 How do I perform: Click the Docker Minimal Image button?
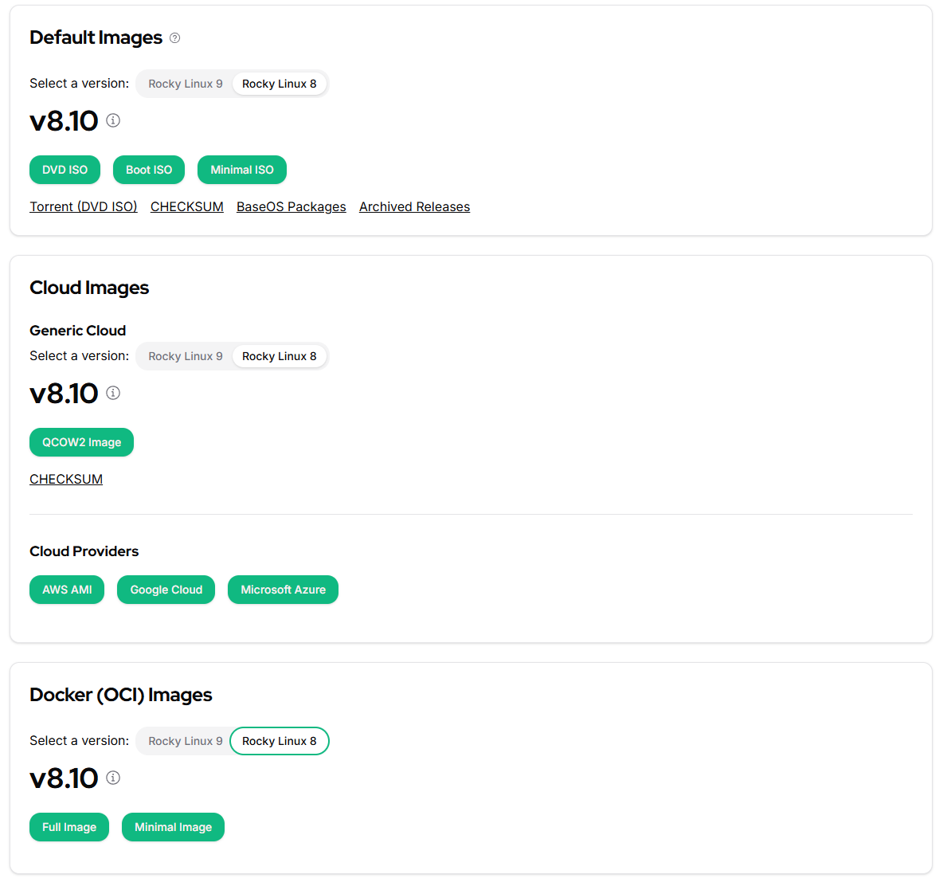pyautogui.click(x=173, y=827)
